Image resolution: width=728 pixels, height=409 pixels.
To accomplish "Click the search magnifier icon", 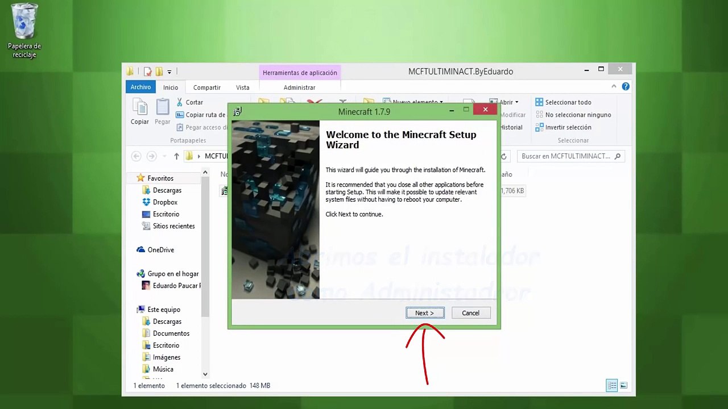I will 618,156.
